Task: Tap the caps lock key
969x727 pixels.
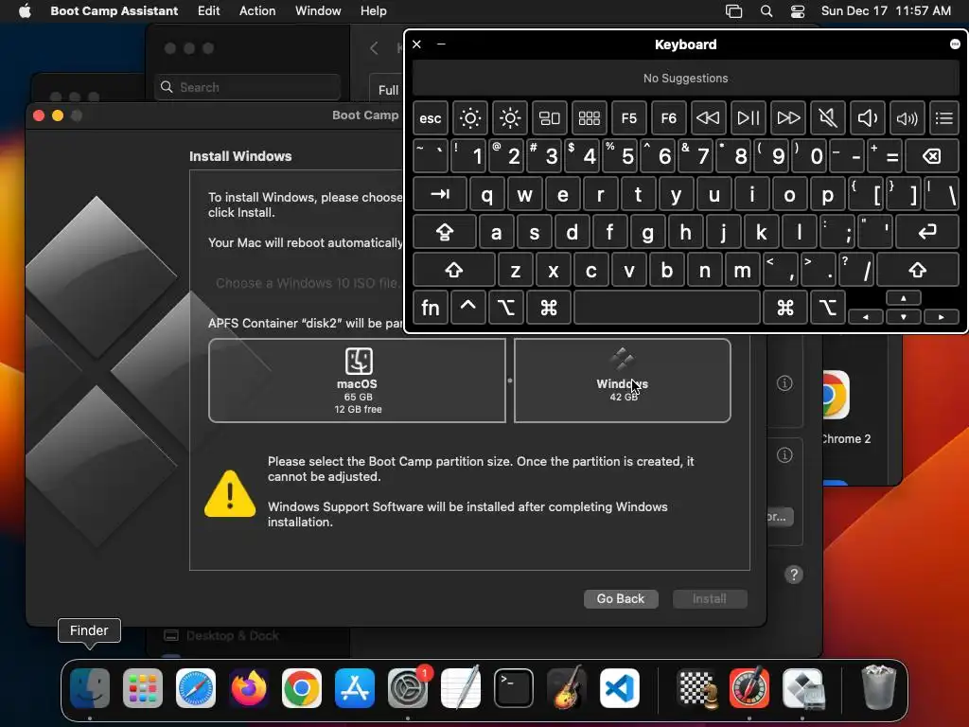Action: tap(445, 232)
